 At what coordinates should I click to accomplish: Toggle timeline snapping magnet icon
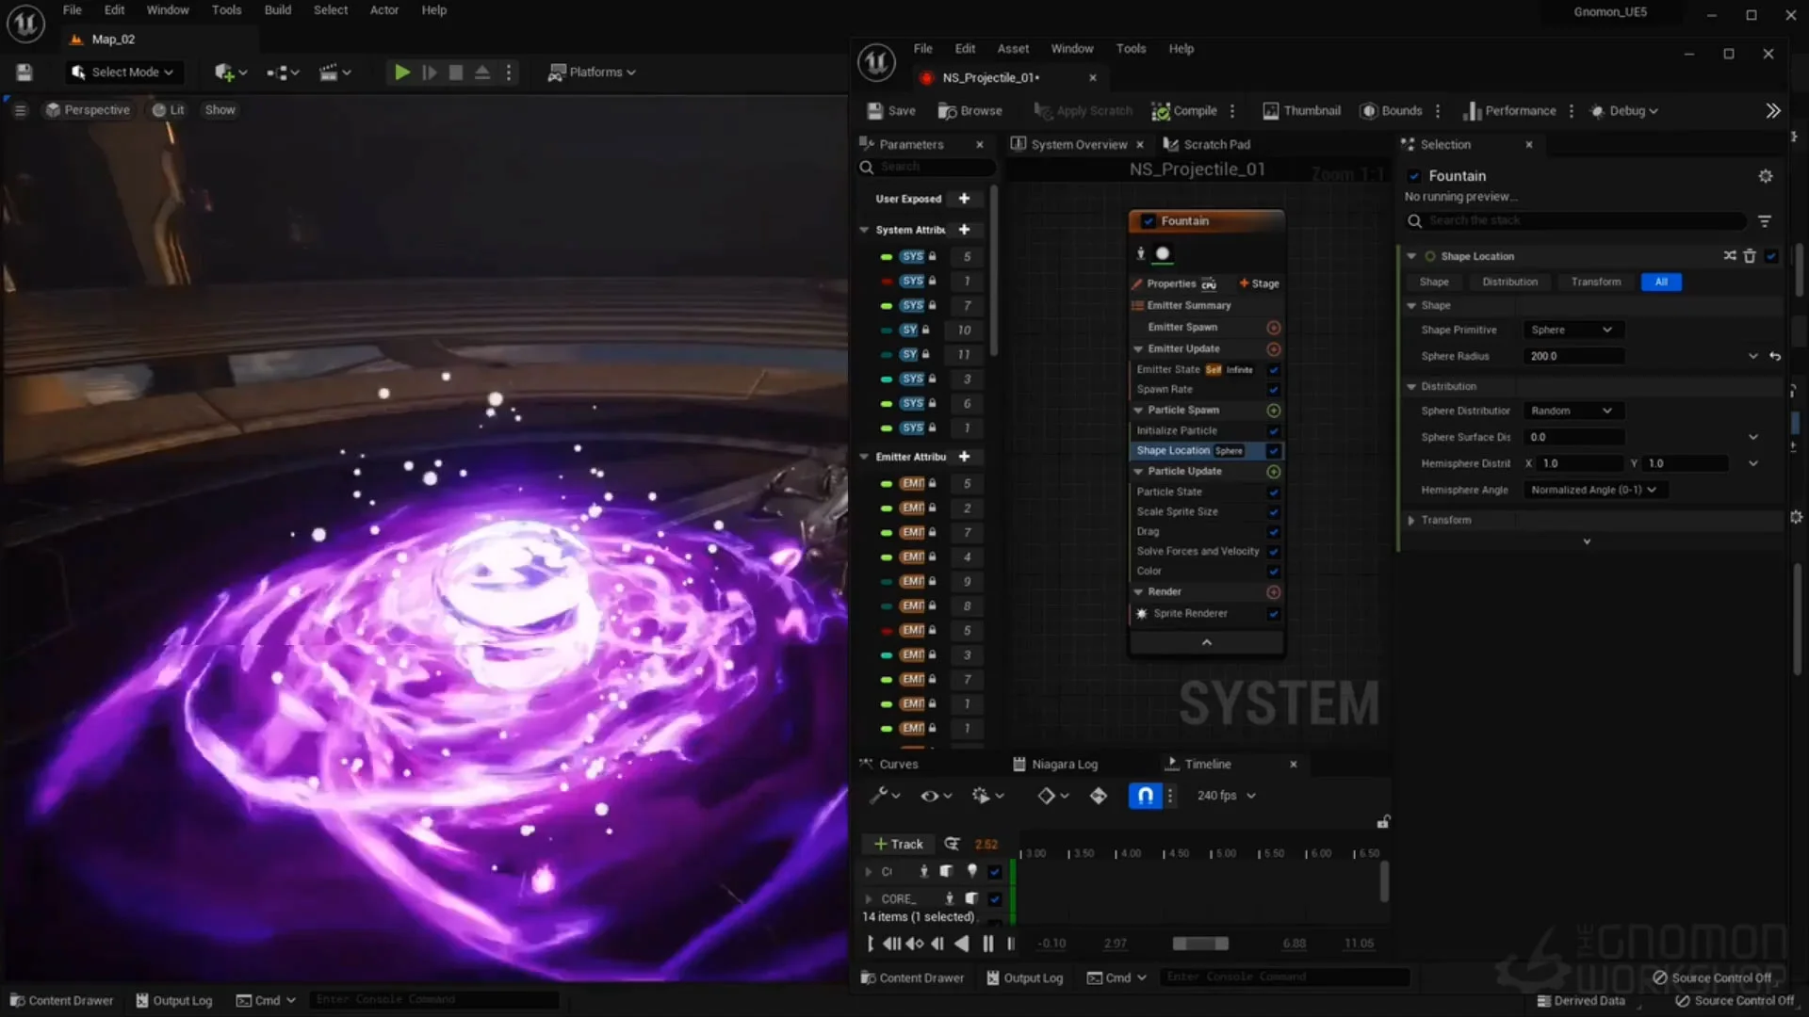point(1145,797)
